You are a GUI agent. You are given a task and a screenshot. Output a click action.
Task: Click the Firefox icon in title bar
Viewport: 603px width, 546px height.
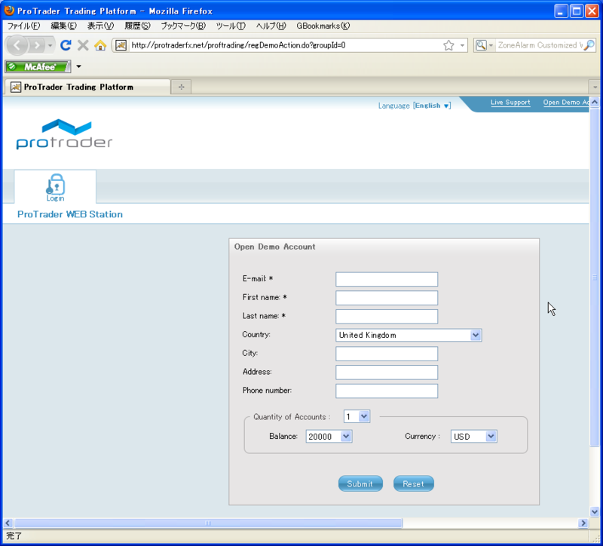(9, 11)
